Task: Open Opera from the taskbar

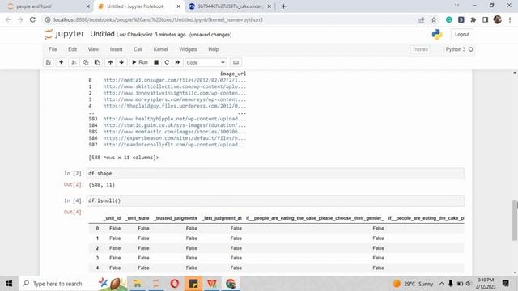Action: click(175, 284)
